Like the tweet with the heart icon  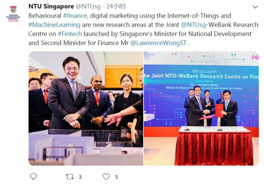(x=106, y=177)
